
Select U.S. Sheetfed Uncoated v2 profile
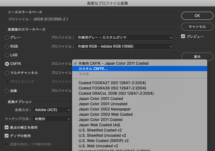pos(140,136)
